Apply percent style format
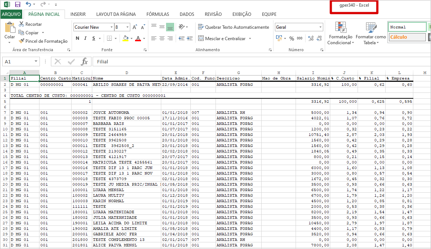This screenshot has width=431, height=249. tap(292, 38)
